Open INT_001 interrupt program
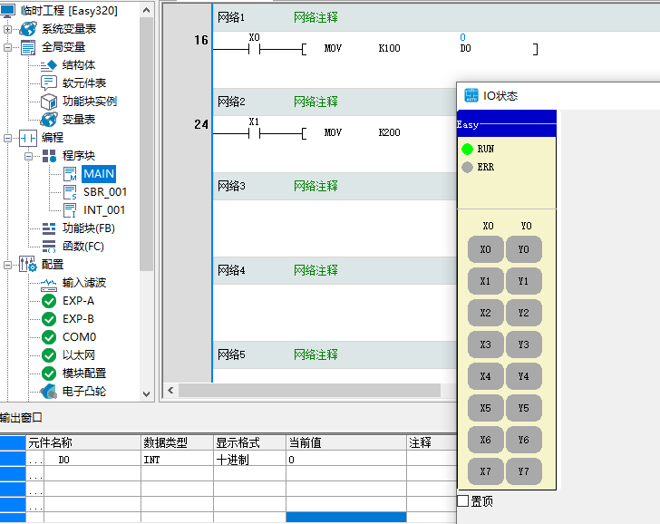This screenshot has width=660, height=524. 104,210
